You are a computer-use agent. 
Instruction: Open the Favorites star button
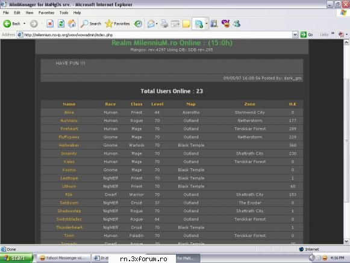pyautogui.click(x=117, y=24)
